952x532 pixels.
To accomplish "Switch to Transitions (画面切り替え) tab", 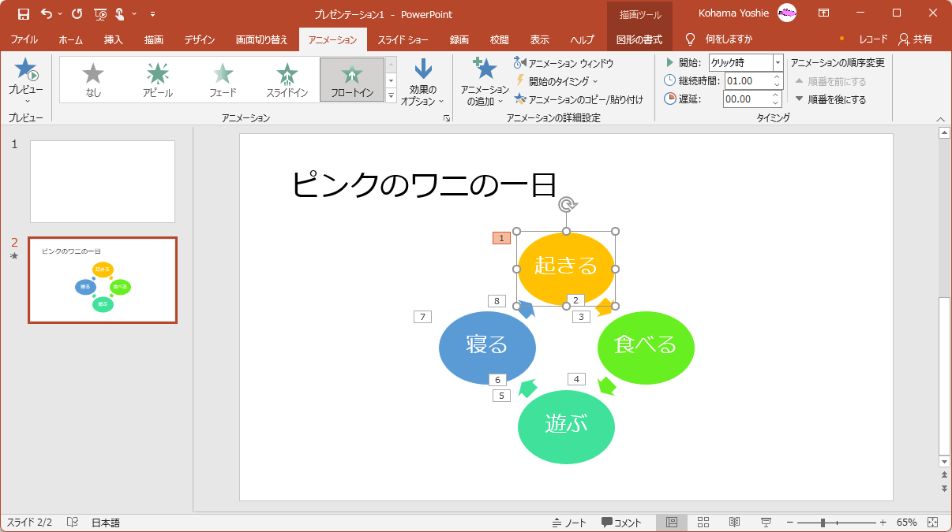I will 261,39.
